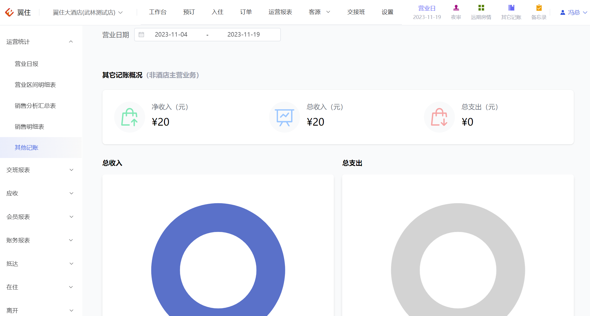
Task: Click the 总支出 red bag icon
Action: coord(439,117)
